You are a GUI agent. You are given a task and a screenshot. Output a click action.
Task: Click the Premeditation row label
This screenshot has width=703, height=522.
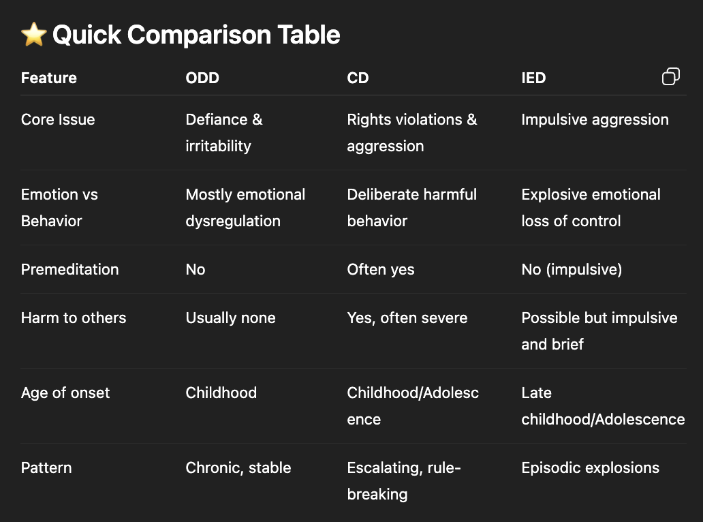point(69,269)
